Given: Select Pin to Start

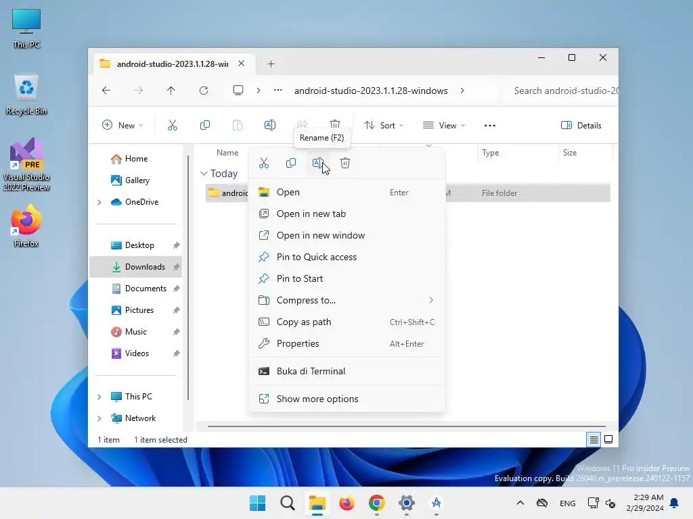Looking at the screenshot, I should [x=346, y=278].
